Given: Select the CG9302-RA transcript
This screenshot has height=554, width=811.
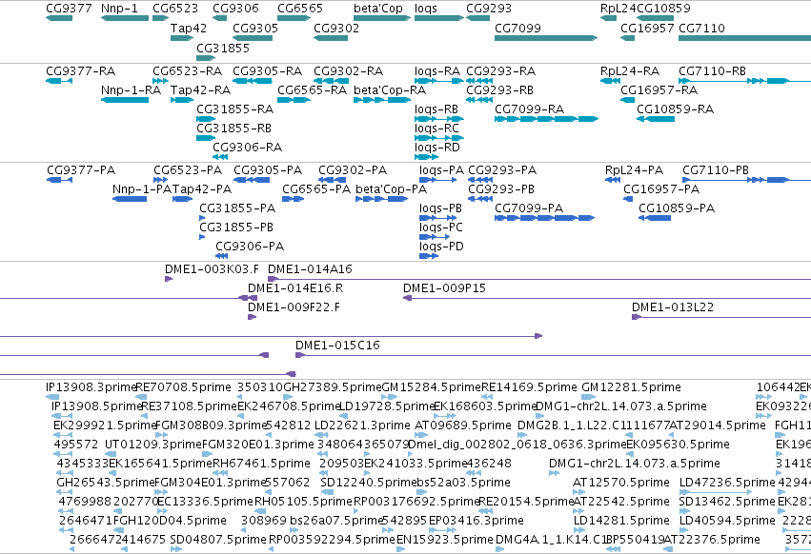Looking at the screenshot, I should point(331,81).
